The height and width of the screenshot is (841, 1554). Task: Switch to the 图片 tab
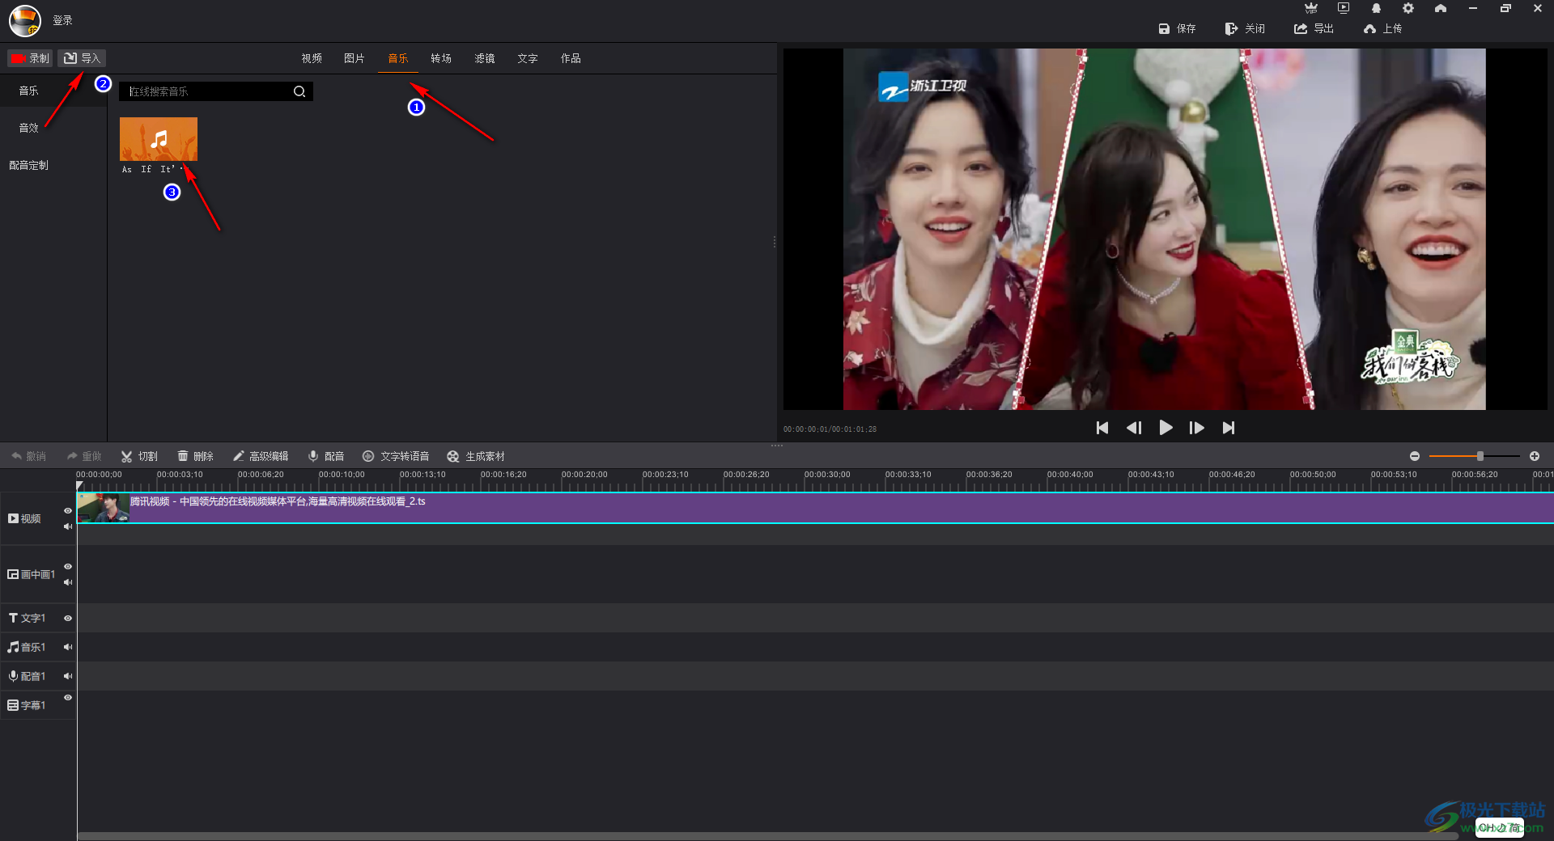click(x=355, y=58)
